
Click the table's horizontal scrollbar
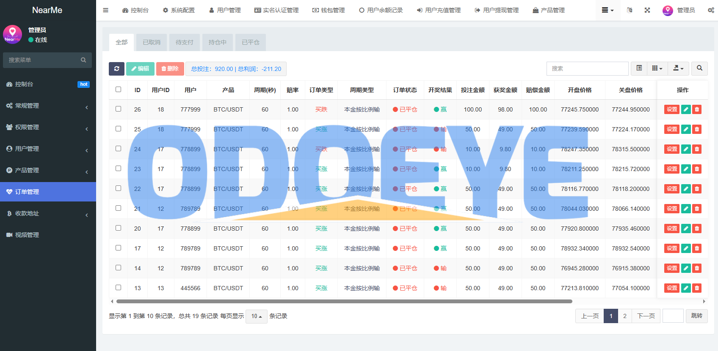344,302
